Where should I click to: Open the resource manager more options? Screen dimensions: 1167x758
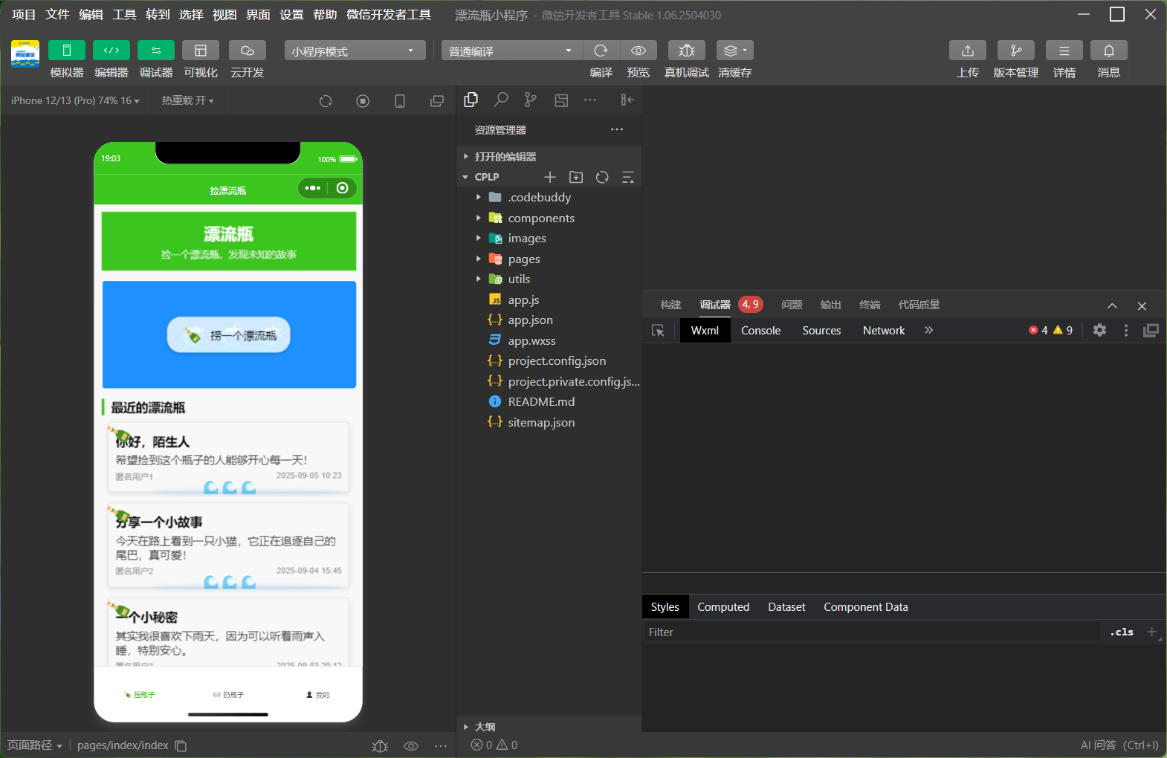point(617,129)
